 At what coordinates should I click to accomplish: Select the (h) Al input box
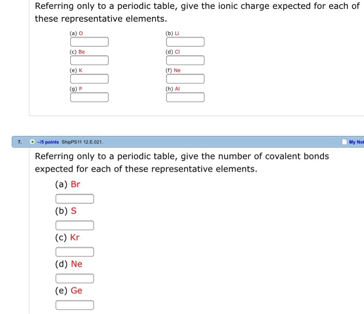pyautogui.click(x=185, y=97)
